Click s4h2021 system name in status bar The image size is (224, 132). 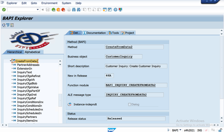[189, 130]
